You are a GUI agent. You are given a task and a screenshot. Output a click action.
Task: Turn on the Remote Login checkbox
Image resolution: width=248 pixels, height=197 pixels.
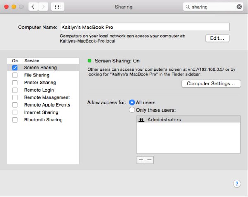pos(15,90)
